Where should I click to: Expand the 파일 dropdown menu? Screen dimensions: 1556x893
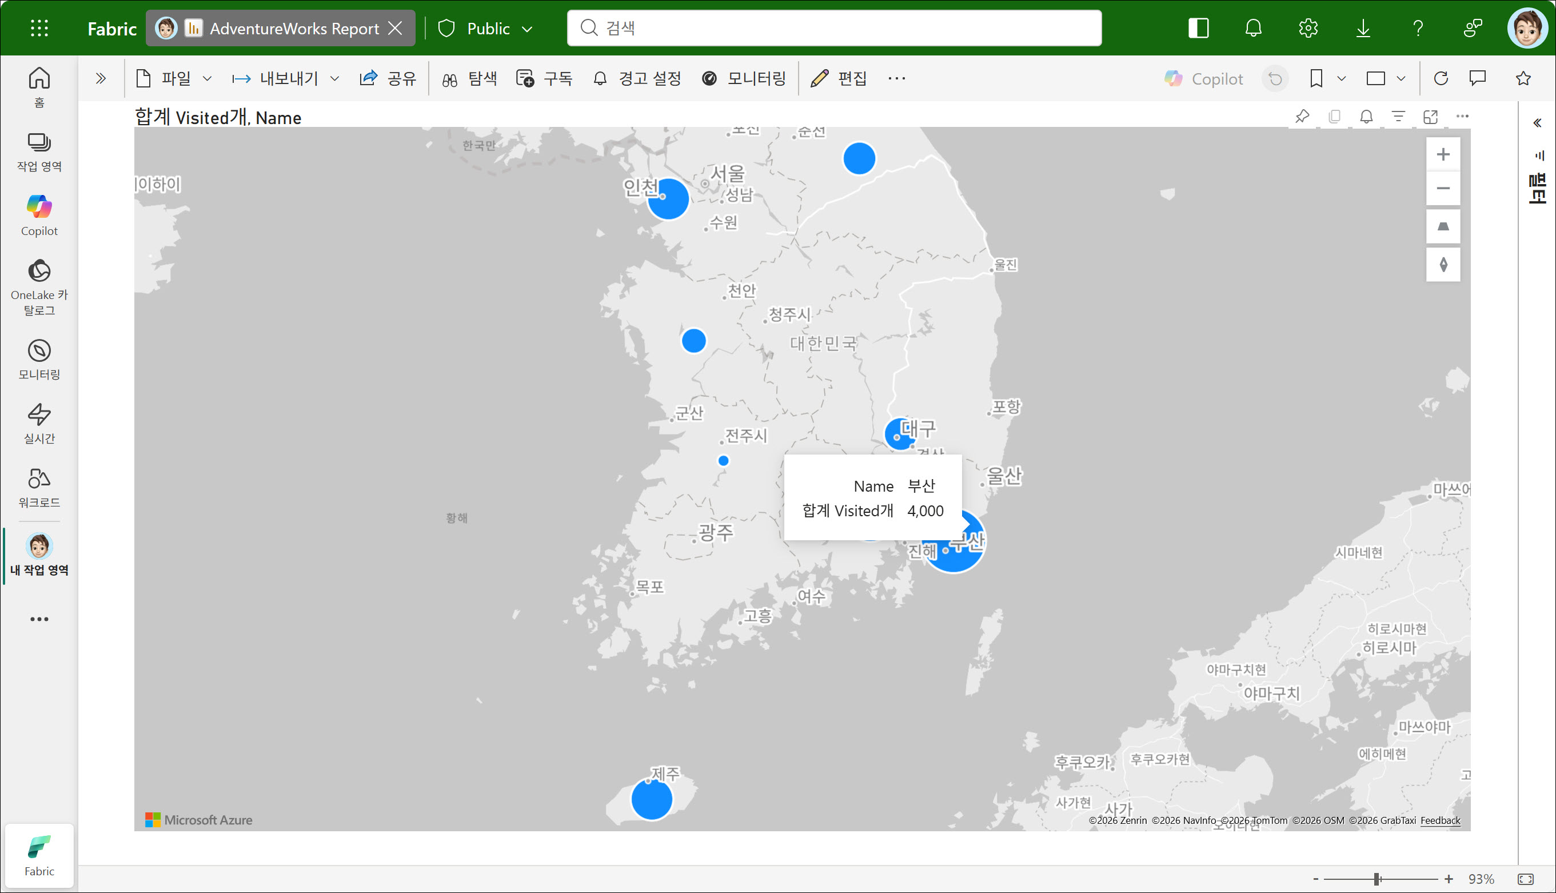point(174,78)
